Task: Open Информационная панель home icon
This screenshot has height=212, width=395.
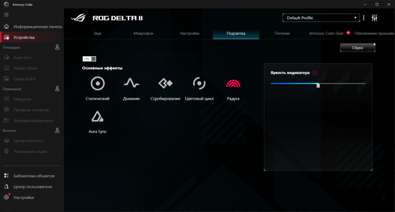Action: [x=7, y=27]
